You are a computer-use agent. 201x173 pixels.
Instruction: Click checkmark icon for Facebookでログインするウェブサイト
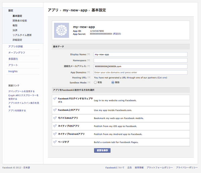tap(55, 98)
